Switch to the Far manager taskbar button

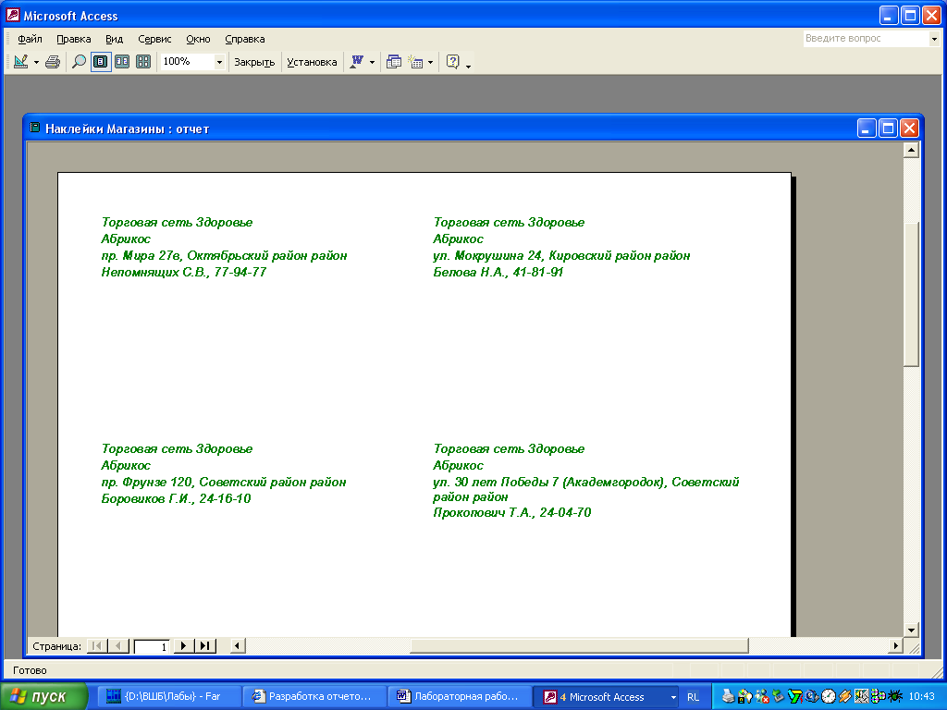click(x=169, y=697)
